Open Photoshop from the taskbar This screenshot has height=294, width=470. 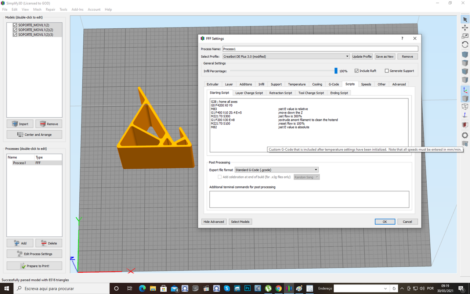[x=247, y=288]
